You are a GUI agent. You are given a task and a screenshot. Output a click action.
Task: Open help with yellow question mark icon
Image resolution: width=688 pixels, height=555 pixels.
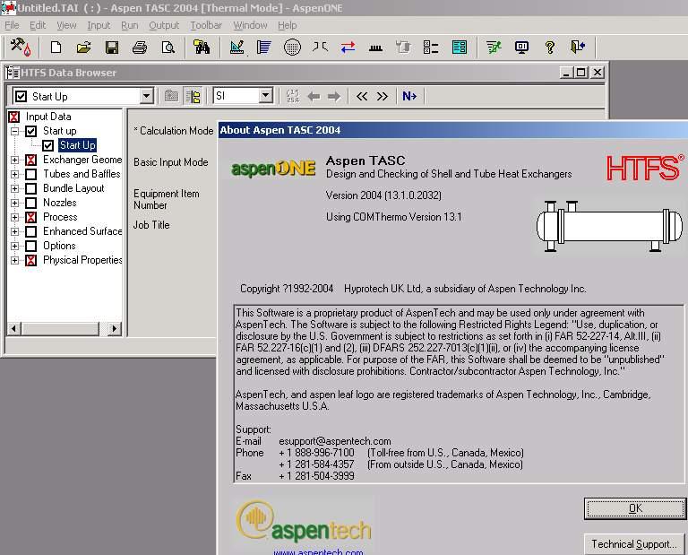coord(550,47)
